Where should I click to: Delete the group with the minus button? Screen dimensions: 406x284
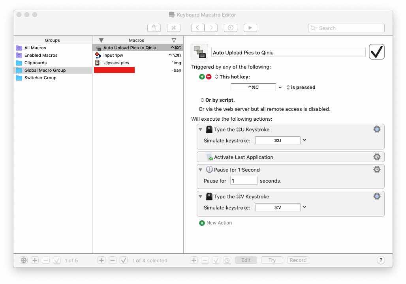coord(45,260)
